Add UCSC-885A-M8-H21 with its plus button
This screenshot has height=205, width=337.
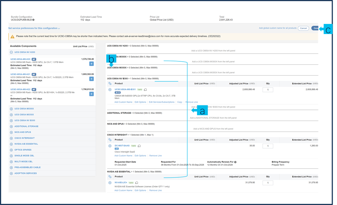click(x=91, y=79)
